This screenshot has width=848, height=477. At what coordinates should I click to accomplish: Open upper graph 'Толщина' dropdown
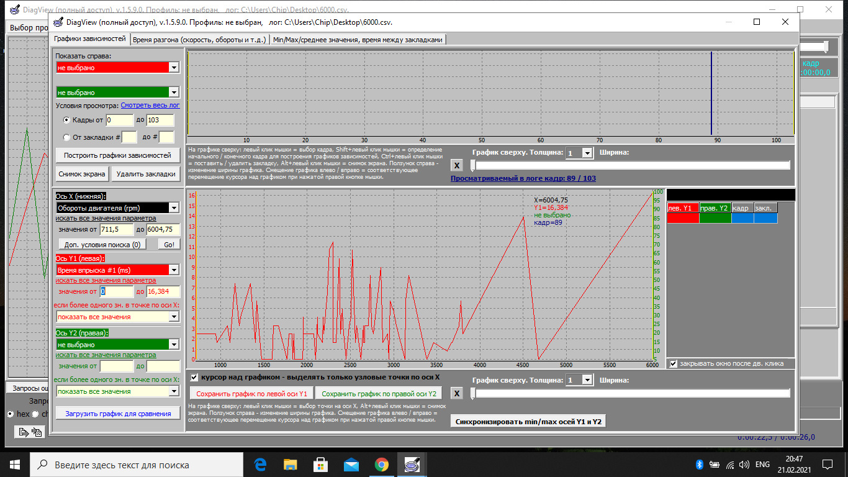point(579,153)
